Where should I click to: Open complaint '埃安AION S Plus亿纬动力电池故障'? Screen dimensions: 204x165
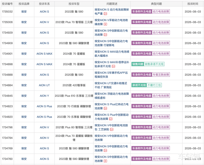tap(112, 106)
